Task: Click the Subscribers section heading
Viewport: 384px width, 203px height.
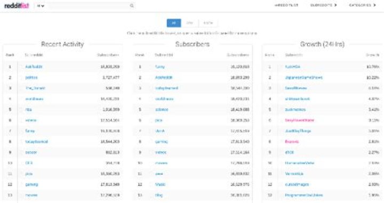Action: pyautogui.click(x=193, y=44)
